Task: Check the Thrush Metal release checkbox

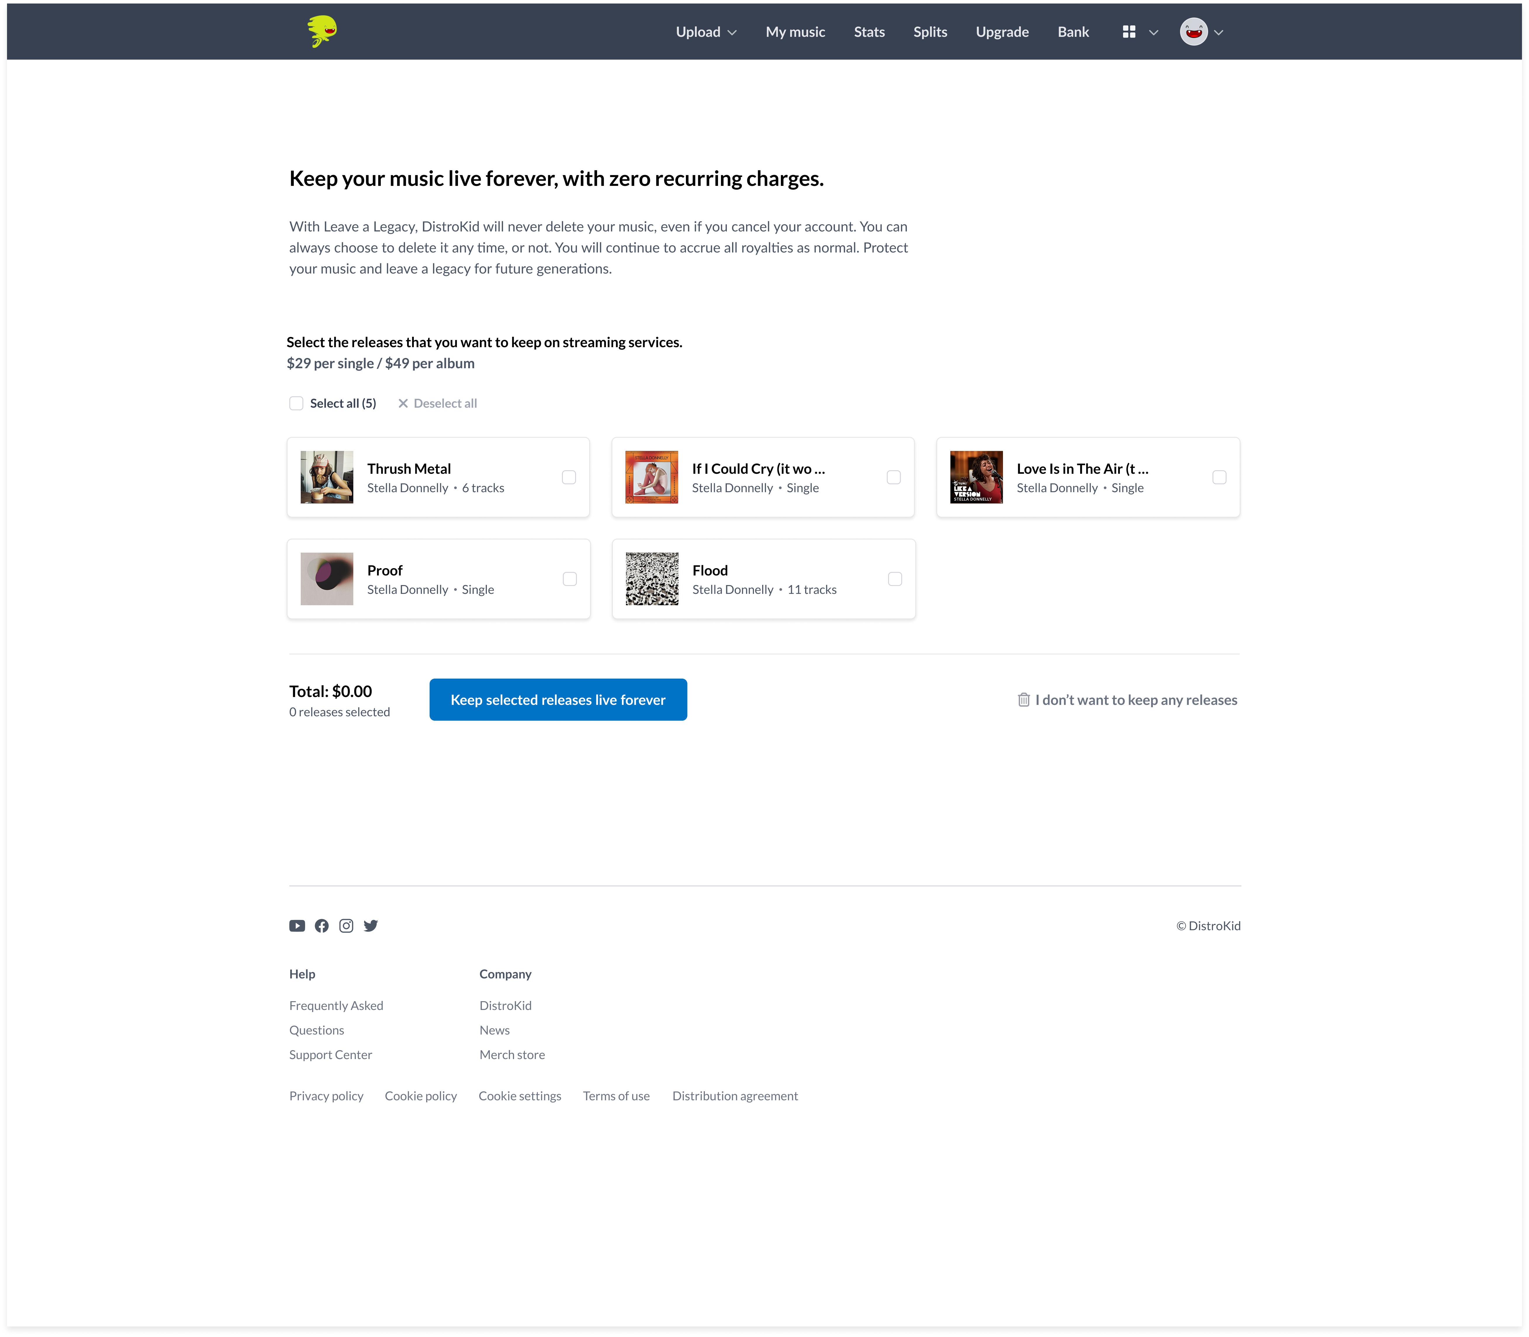Action: point(569,478)
